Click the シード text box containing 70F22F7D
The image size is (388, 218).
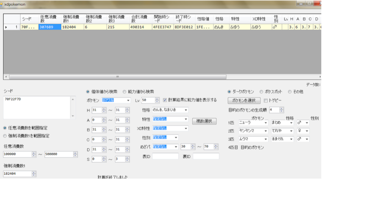[37, 107]
